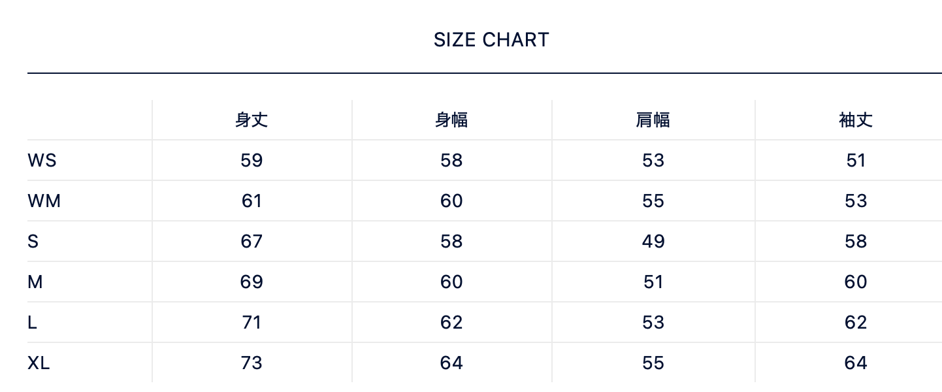Click the 身丈 value 69 for M
Viewport: 942px width, 392px height.
click(x=252, y=282)
